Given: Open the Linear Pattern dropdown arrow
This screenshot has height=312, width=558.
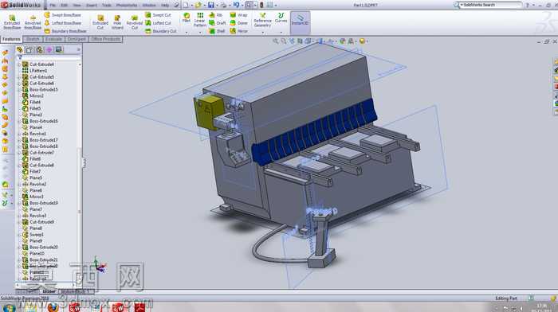Looking at the screenshot, I should click(x=200, y=33).
